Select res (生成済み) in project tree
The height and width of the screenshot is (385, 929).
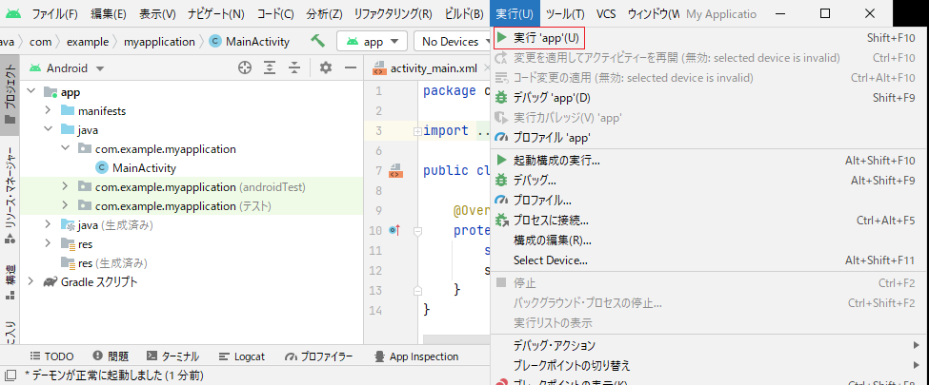pyautogui.click(x=112, y=263)
